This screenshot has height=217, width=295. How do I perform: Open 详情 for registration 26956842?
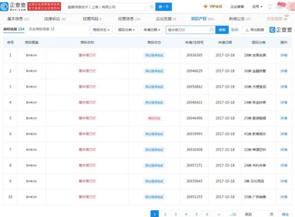coord(284,87)
